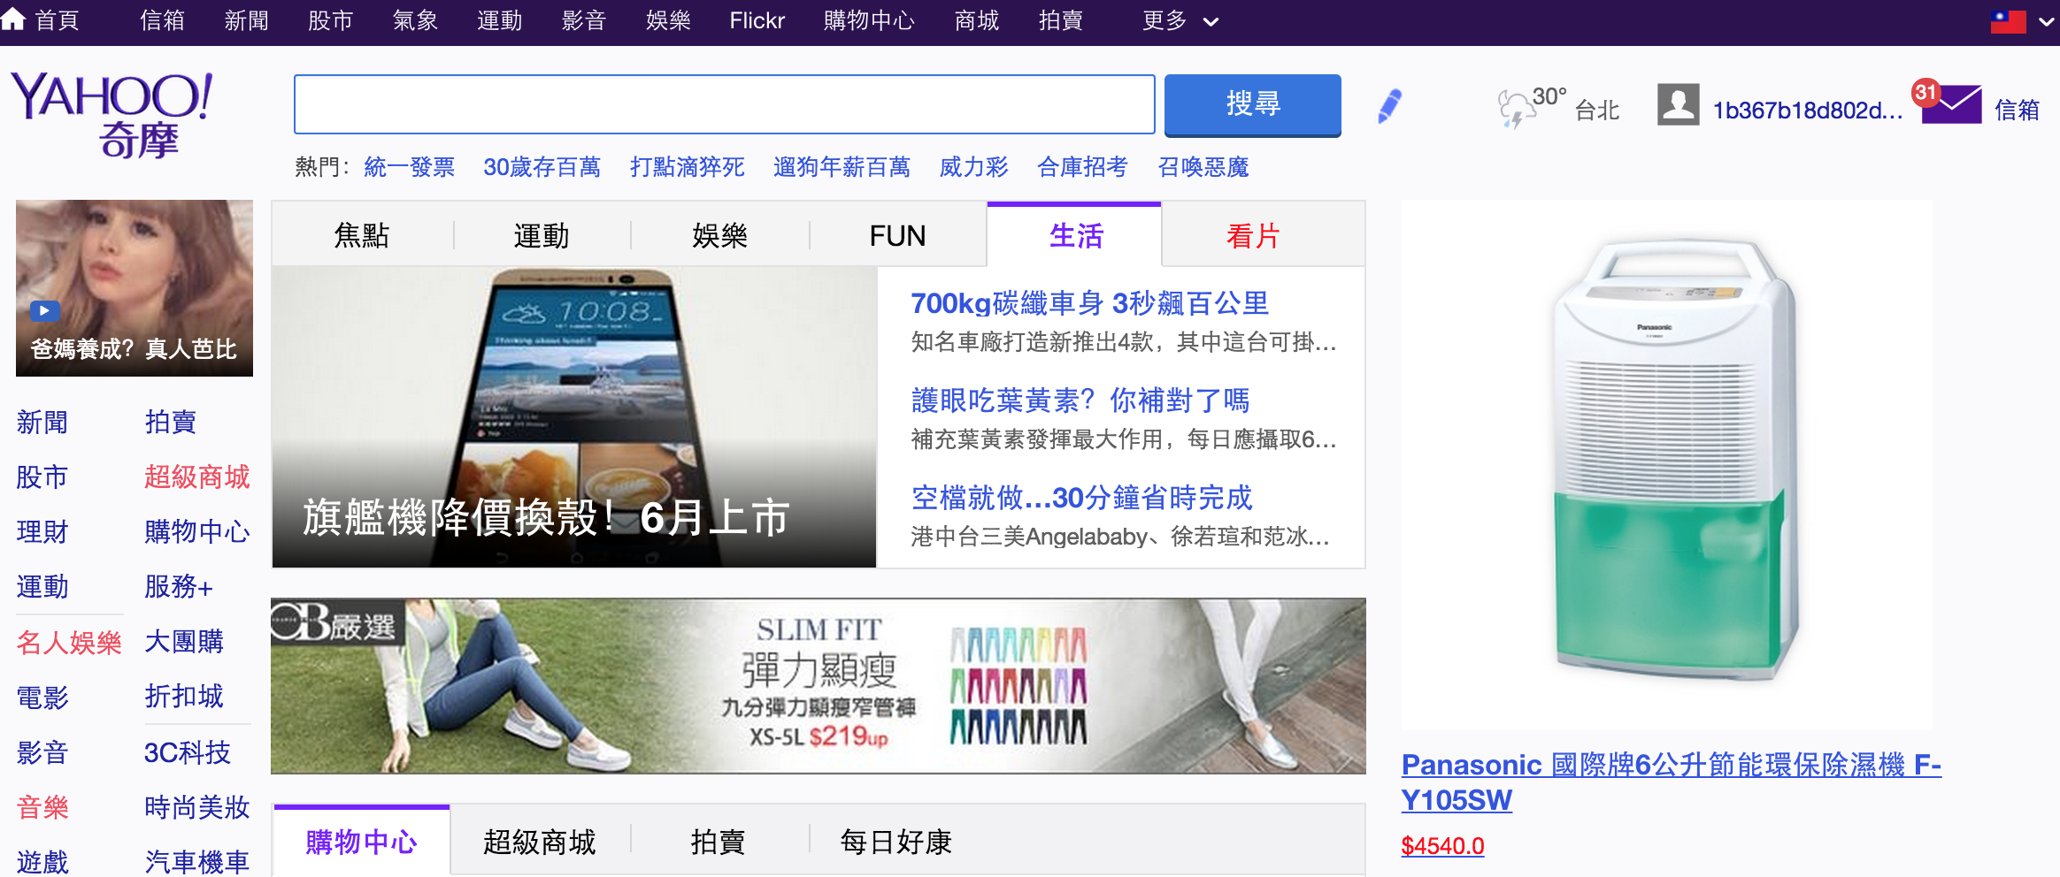Open Panasonic 國際牌6公升節能環保除濕機 product link
The height and width of the screenshot is (877, 2060).
tap(1671, 782)
